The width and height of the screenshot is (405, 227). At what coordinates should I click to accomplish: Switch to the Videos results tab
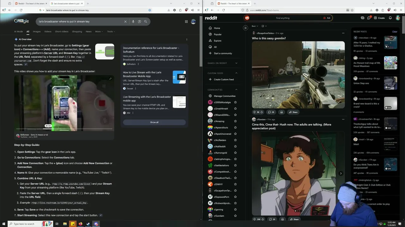point(48,32)
